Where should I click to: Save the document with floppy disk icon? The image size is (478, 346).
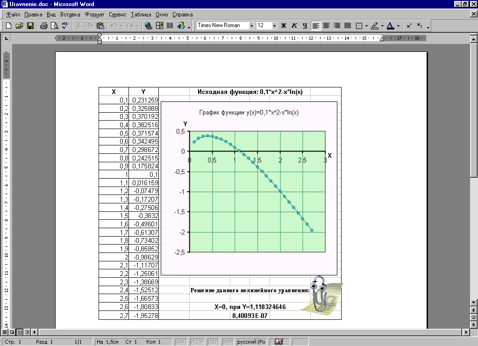coord(30,26)
